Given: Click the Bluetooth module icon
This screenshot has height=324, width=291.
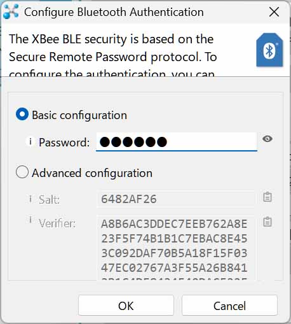Looking at the screenshot, I should [269, 50].
